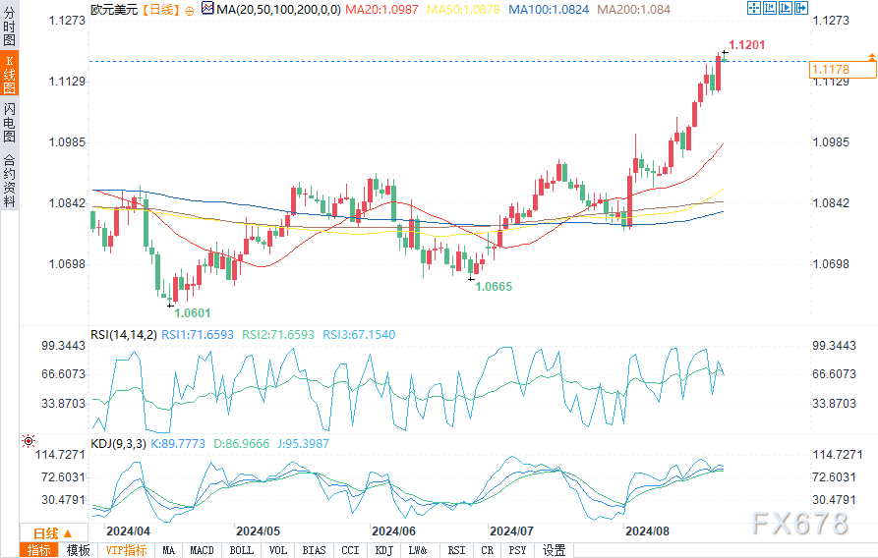Click the MA20:1.0987 legend value
Image resolution: width=878 pixels, height=558 pixels.
point(381,10)
